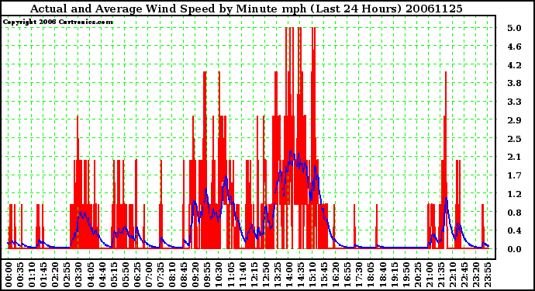Click the 14:35 time label

coord(300,275)
